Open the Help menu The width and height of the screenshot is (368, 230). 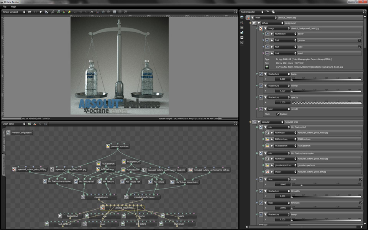click(13, 7)
